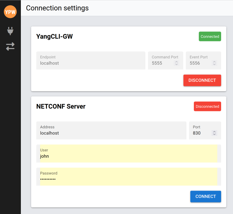Focus the NETCONF Address field
The width and height of the screenshot is (233, 214).
(x=111, y=133)
